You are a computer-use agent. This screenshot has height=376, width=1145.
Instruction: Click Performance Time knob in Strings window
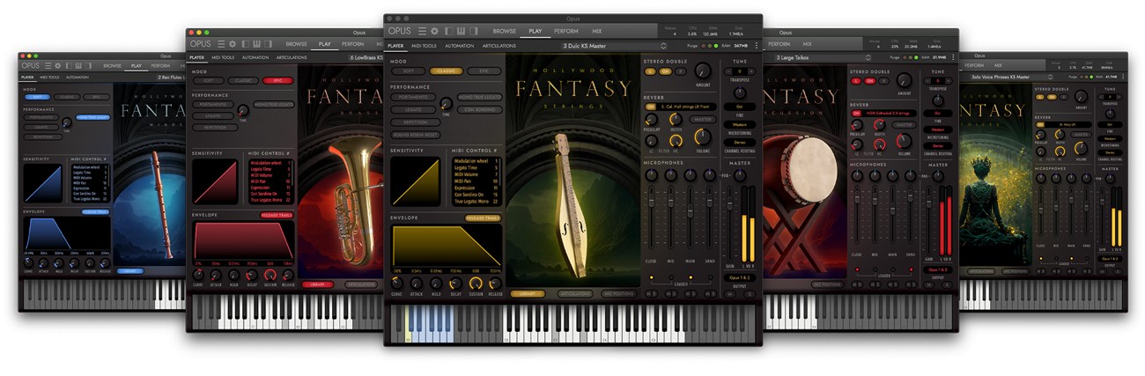pos(446,103)
